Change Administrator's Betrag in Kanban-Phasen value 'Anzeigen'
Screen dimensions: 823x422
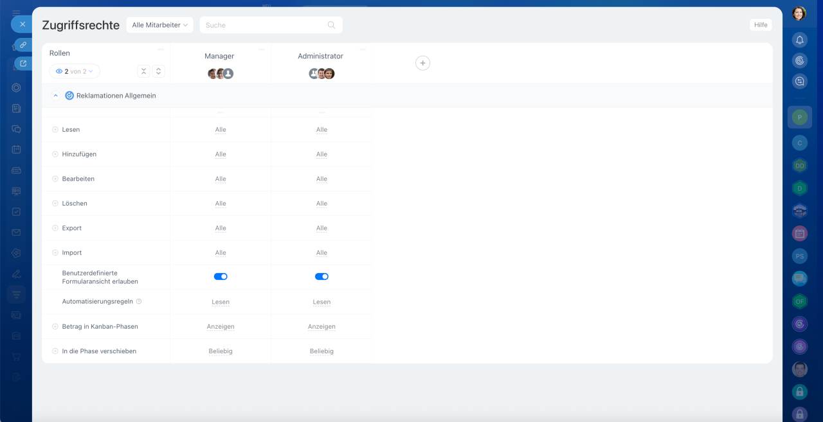321,326
